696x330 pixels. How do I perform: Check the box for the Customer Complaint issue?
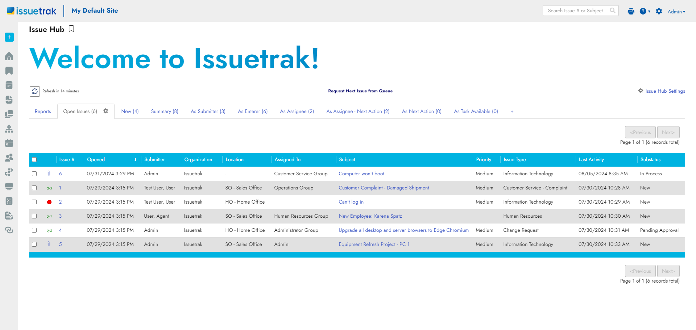34,188
